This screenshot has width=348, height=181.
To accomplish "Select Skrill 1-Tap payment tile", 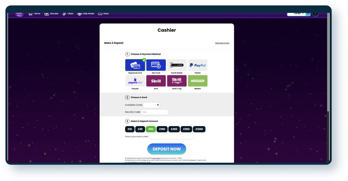I will [x=177, y=81].
